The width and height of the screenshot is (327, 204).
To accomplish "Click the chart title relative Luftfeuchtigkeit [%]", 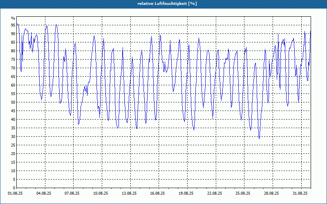I will click(x=167, y=4).
